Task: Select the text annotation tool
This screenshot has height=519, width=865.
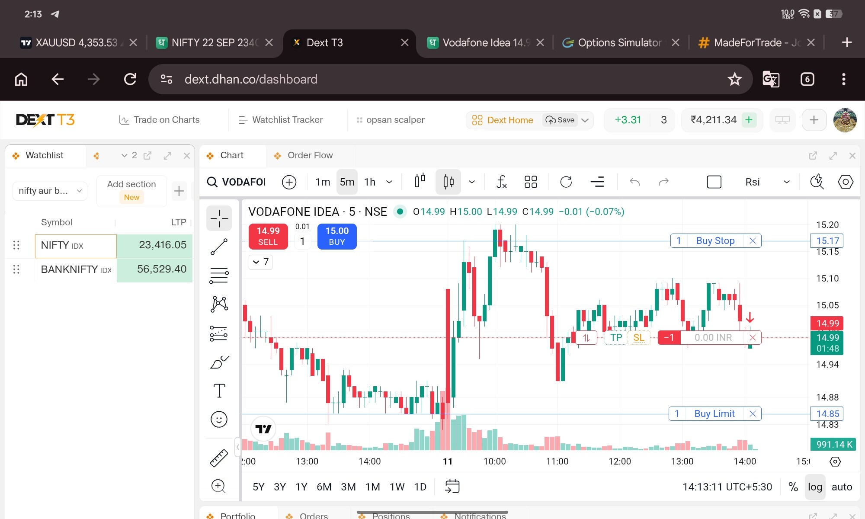Action: pos(219,391)
